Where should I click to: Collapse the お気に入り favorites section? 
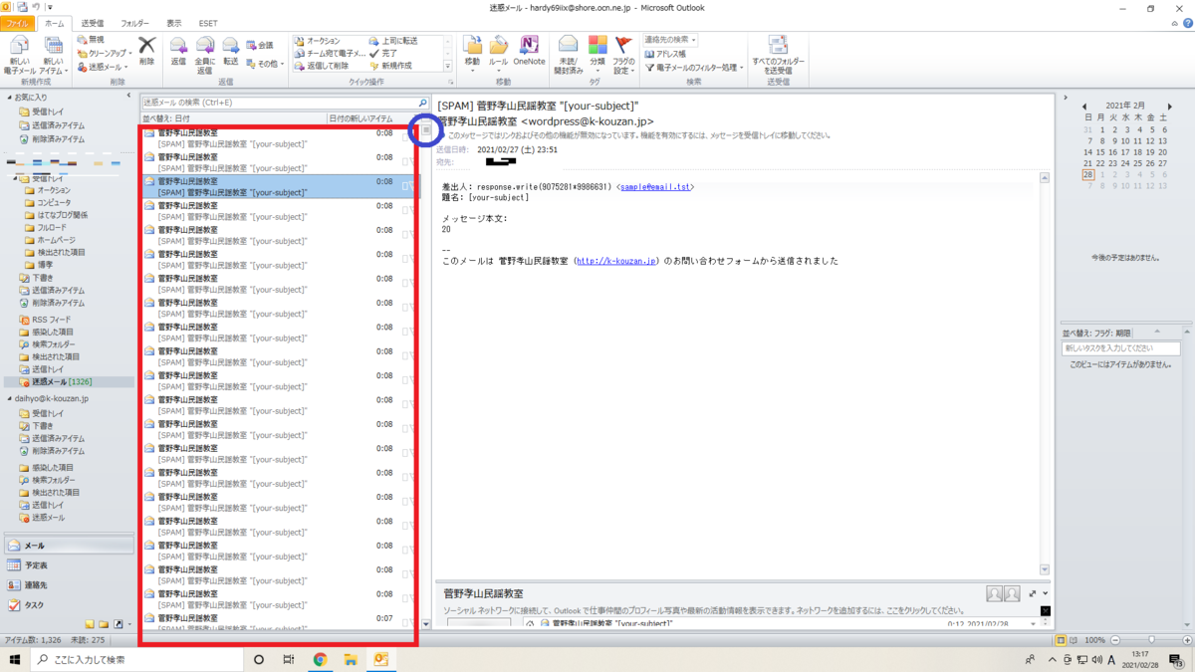coord(9,98)
